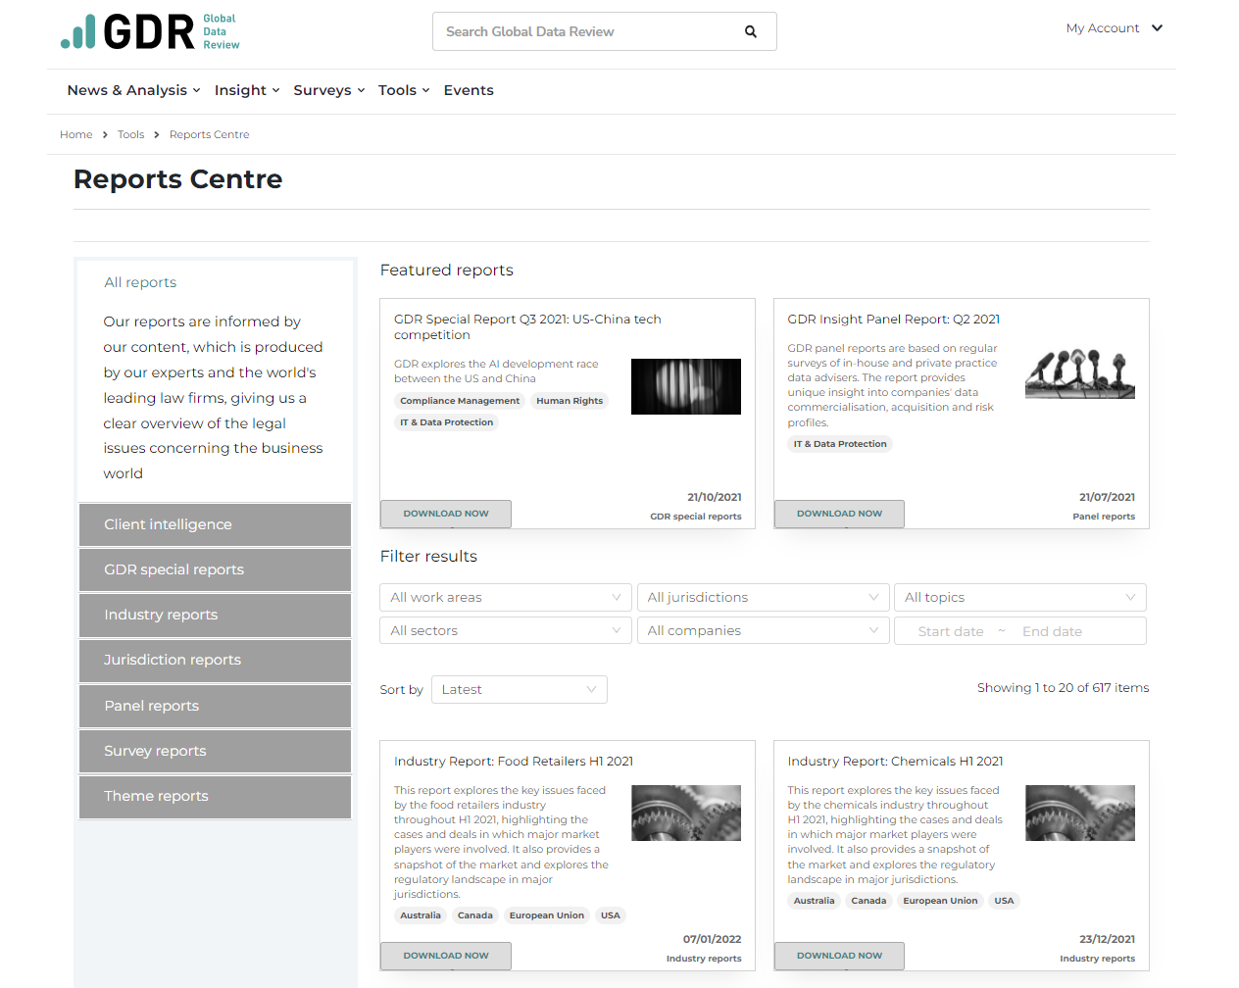Select the Jurisdiction reports category
This screenshot has width=1239, height=988.
(215, 661)
